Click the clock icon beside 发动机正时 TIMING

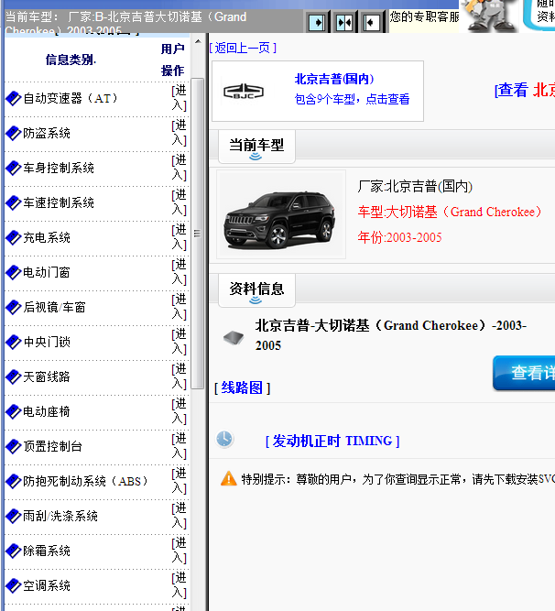coord(224,439)
